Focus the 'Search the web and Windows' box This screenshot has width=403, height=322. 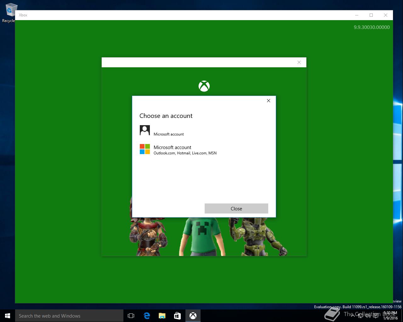(x=69, y=316)
